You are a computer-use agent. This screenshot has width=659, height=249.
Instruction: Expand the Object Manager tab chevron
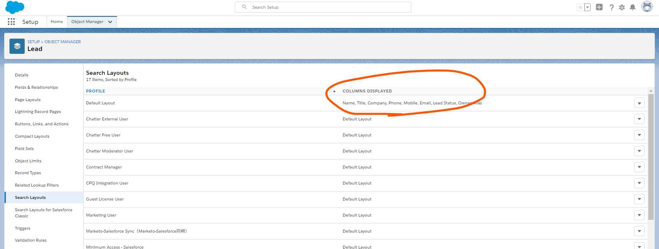(x=110, y=22)
